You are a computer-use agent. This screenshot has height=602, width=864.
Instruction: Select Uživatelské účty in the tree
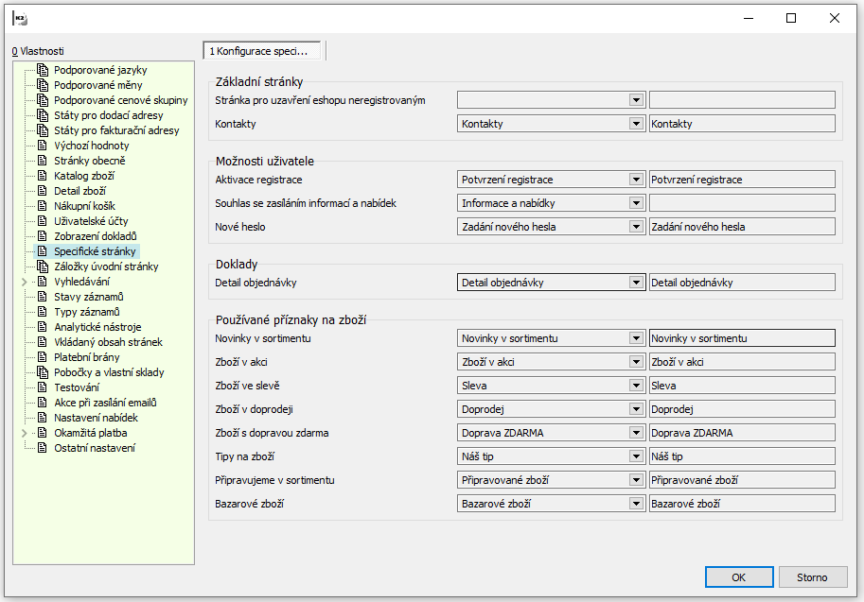pyautogui.click(x=91, y=221)
